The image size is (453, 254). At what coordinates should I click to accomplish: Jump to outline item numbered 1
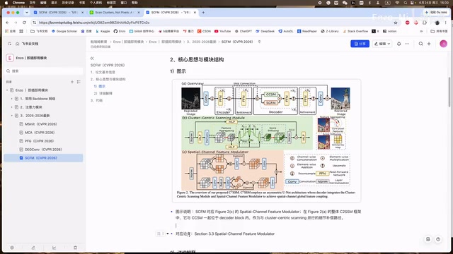pos(103,72)
